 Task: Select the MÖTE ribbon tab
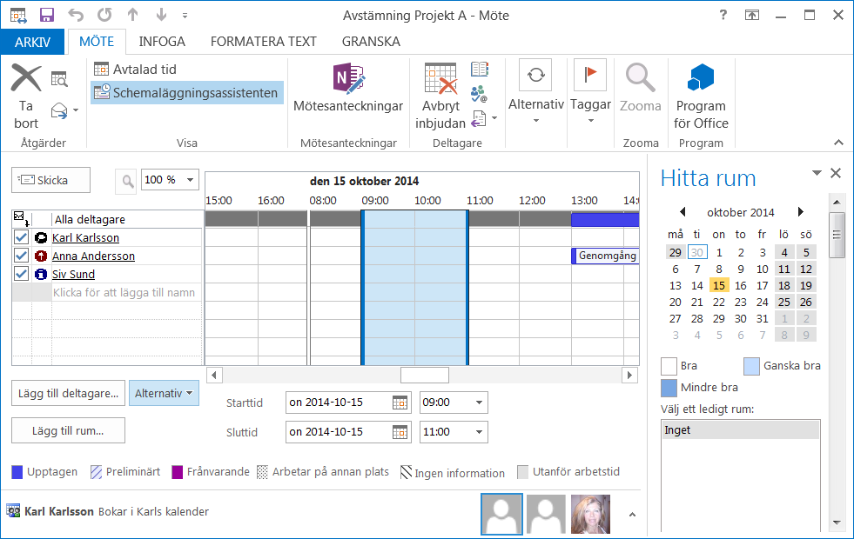tap(97, 42)
